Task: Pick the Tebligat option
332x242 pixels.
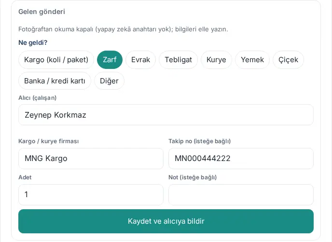Action: (178, 60)
